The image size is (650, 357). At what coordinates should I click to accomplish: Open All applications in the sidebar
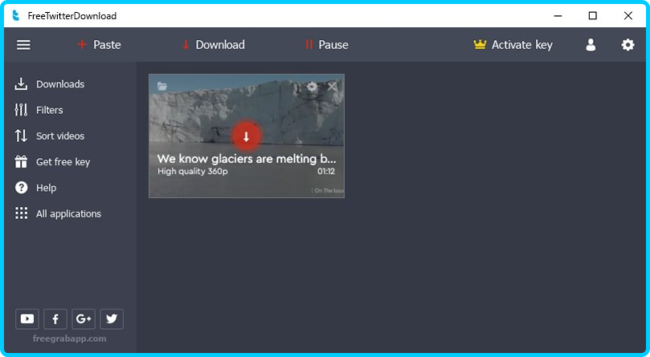click(x=58, y=213)
